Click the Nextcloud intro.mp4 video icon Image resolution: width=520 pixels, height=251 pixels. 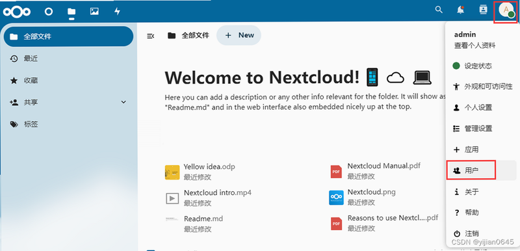[172, 198]
